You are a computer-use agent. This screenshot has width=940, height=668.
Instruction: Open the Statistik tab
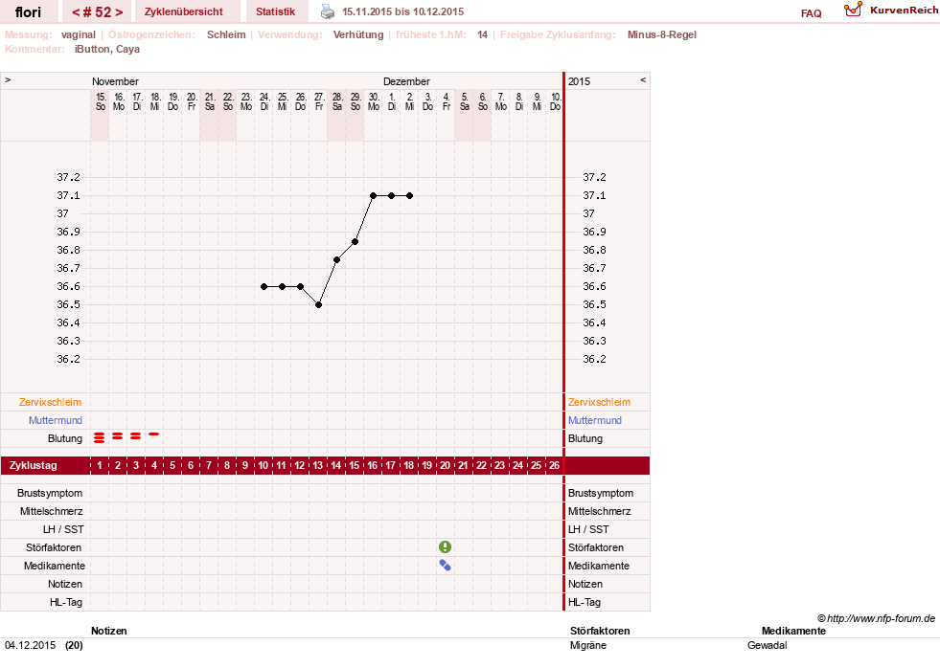275,11
